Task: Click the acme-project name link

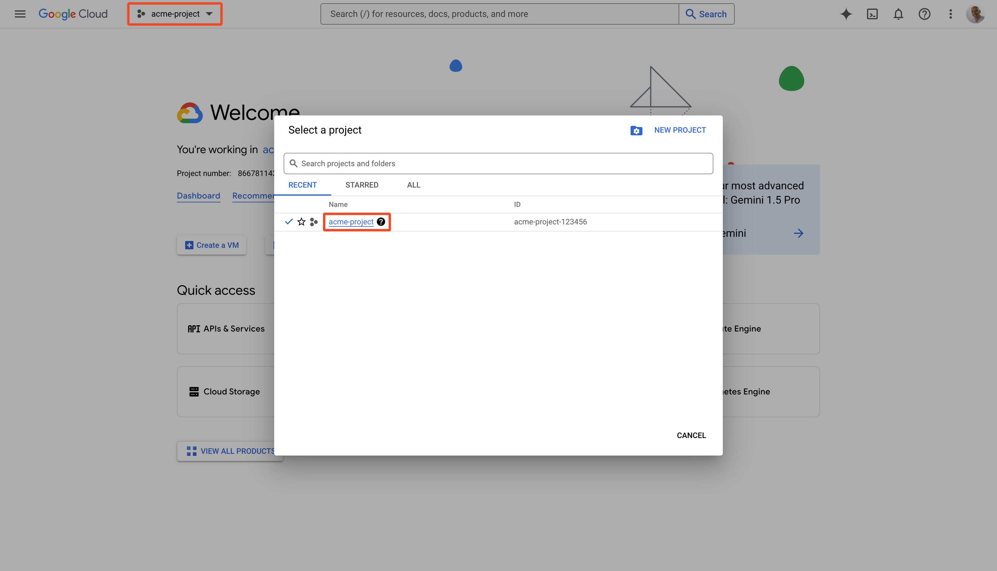Action: (x=351, y=222)
